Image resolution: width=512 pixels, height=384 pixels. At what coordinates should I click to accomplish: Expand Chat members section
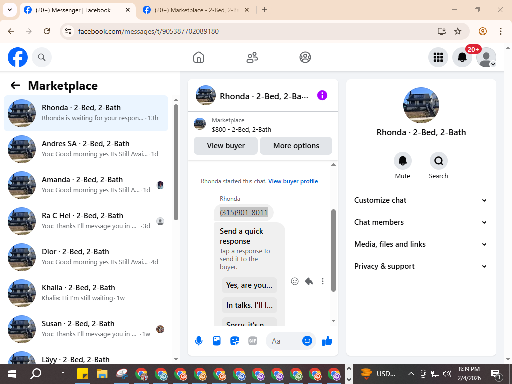click(421, 222)
